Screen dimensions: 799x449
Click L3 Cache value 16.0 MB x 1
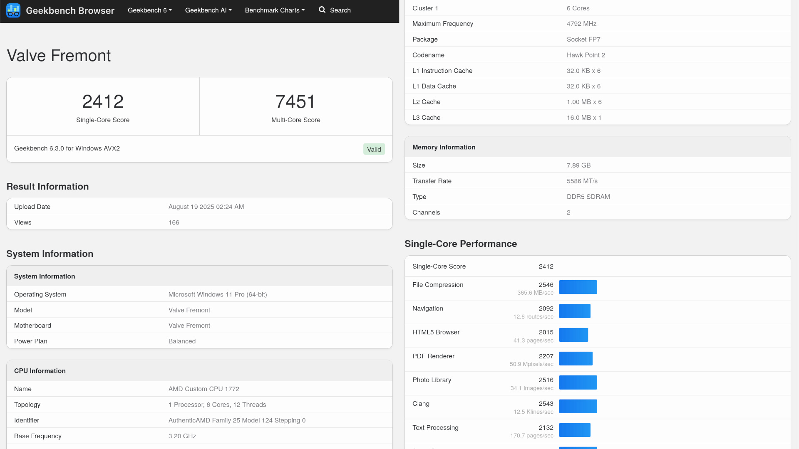point(584,118)
